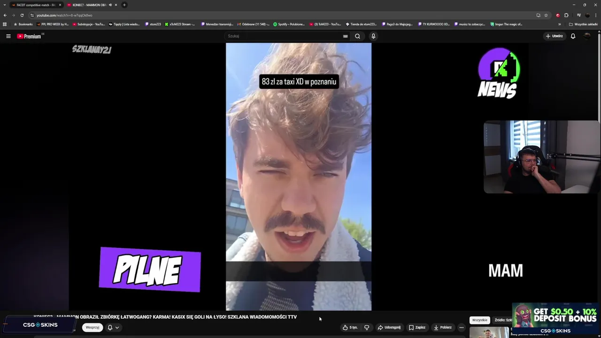Open more actions three-dot menu
The image size is (601, 338).
[x=461, y=327]
